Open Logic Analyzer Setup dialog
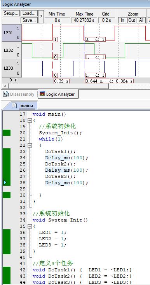 [x=11, y=13]
